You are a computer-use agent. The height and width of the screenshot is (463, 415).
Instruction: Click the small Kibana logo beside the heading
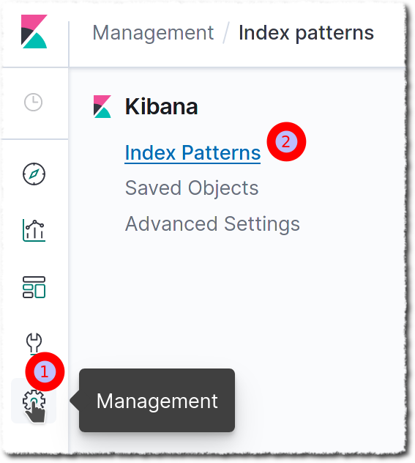click(x=102, y=107)
